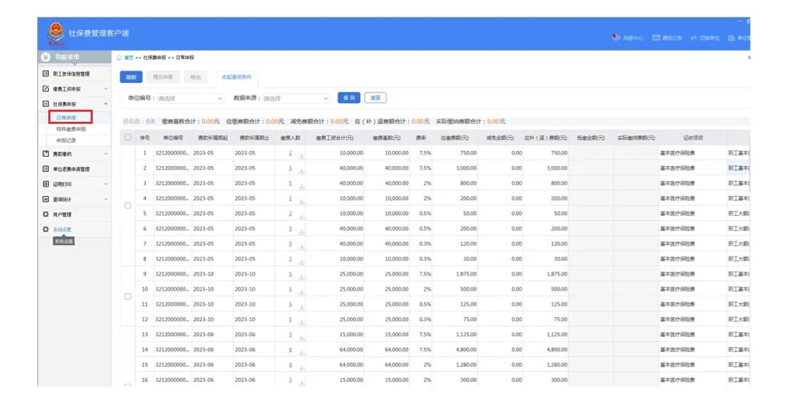Click the 提交申报 button
The width and height of the screenshot is (788, 406).
(163, 77)
